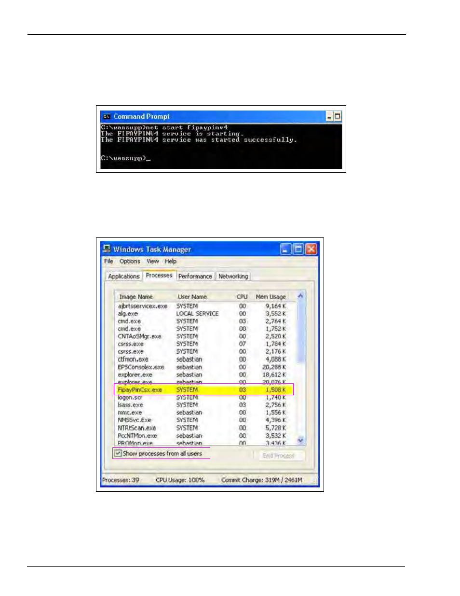Select the NMSSvc.Exe process

(134, 420)
